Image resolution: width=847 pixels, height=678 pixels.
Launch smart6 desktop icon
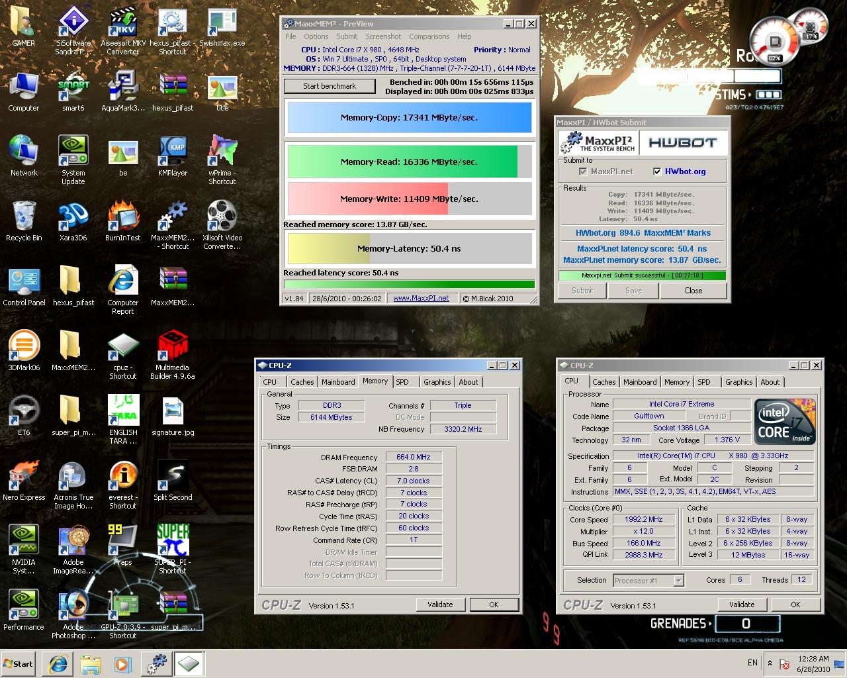coord(73,92)
